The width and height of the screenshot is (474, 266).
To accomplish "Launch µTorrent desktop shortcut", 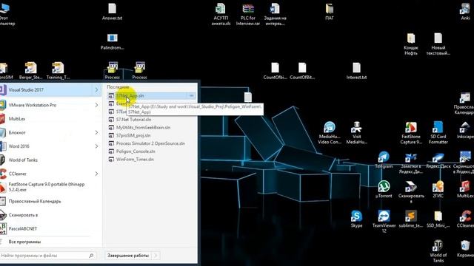I will (x=384, y=189).
